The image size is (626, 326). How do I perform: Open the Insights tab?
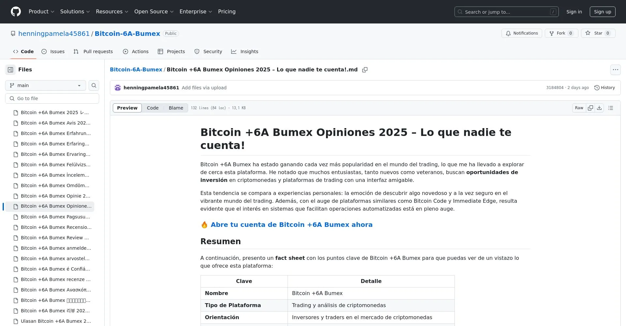pyautogui.click(x=245, y=52)
